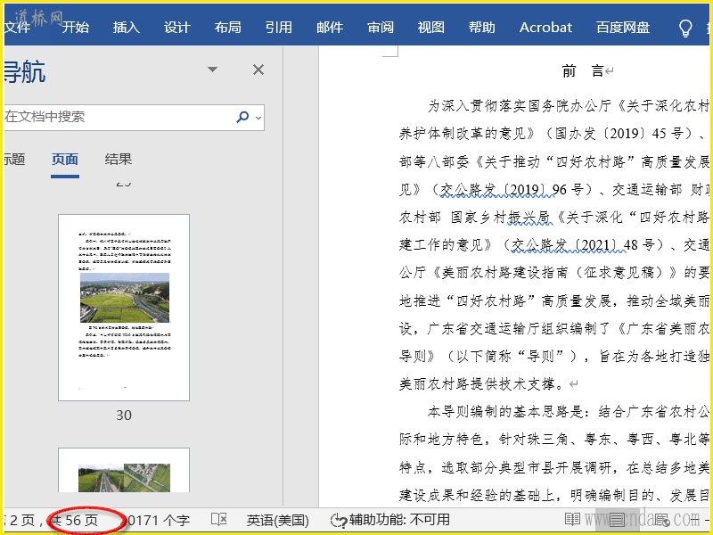
Task: Select the 设计 ribbon tab
Action: [x=176, y=28]
